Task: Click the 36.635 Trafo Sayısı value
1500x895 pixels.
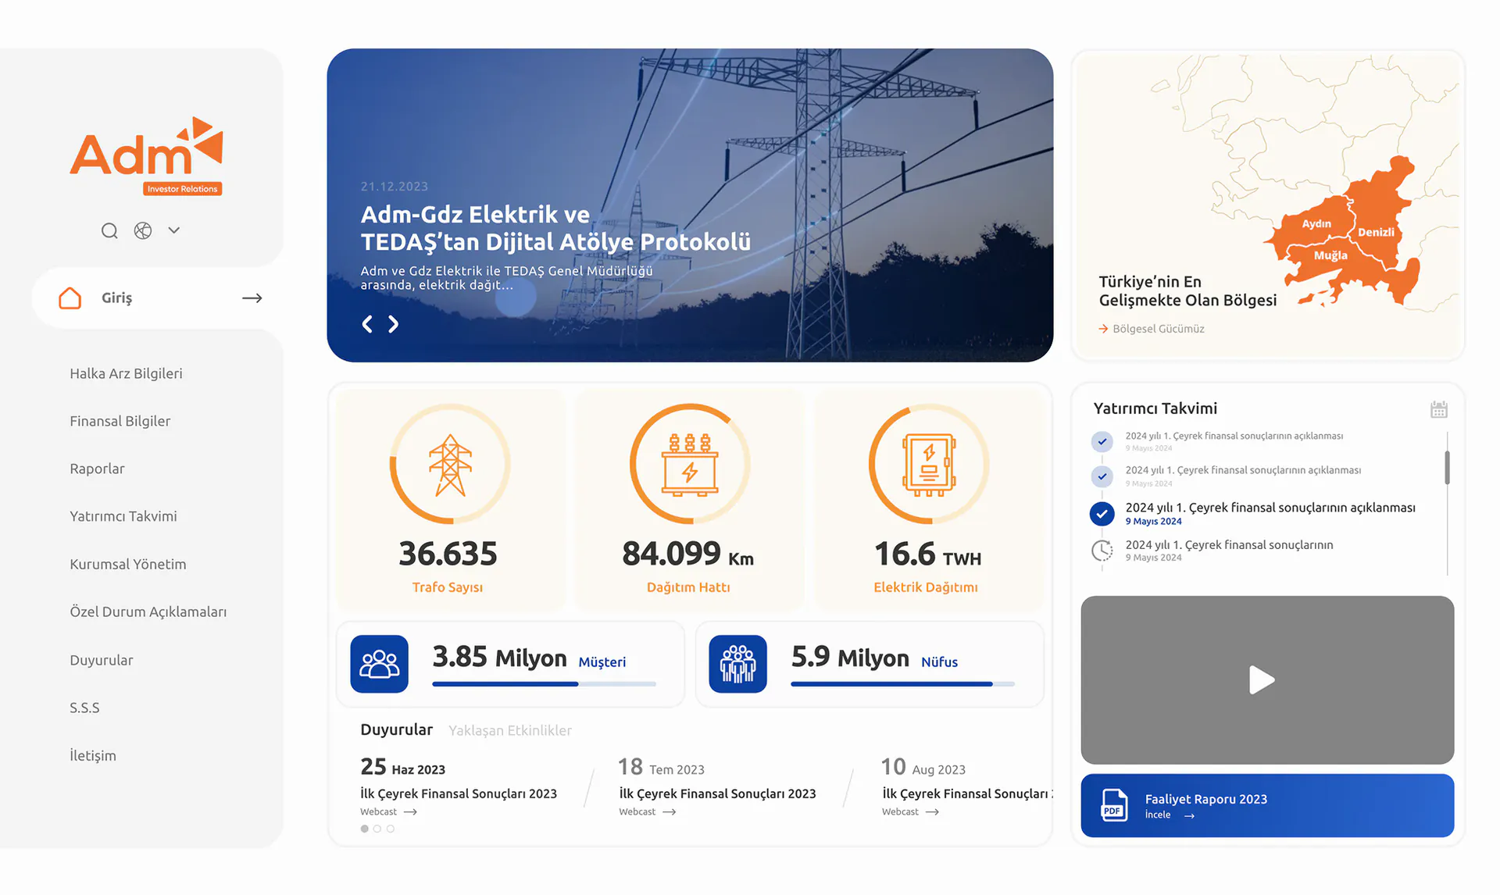Action: click(448, 554)
